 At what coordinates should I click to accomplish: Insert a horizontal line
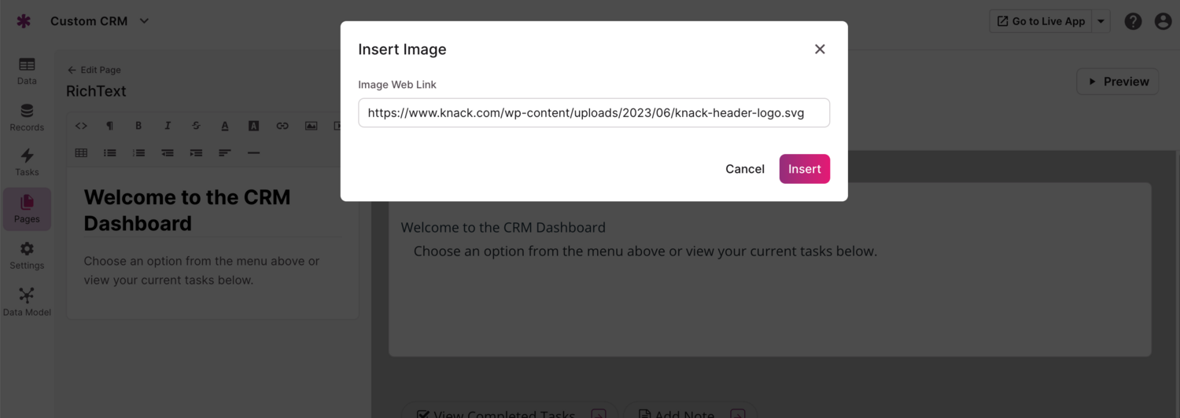[253, 152]
